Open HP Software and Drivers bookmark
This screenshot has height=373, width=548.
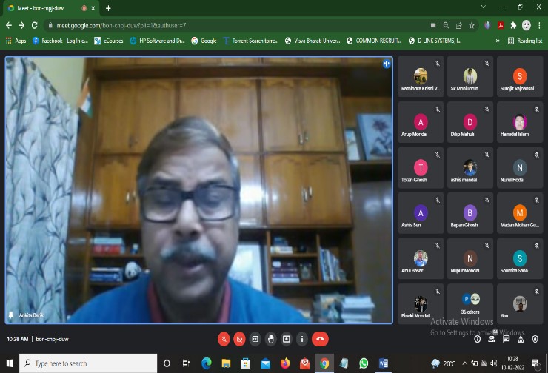[157, 41]
